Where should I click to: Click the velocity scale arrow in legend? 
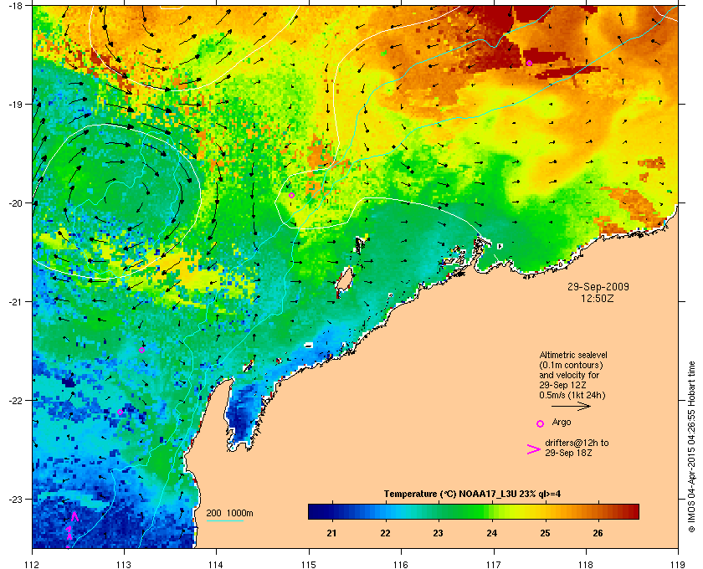[x=571, y=407]
